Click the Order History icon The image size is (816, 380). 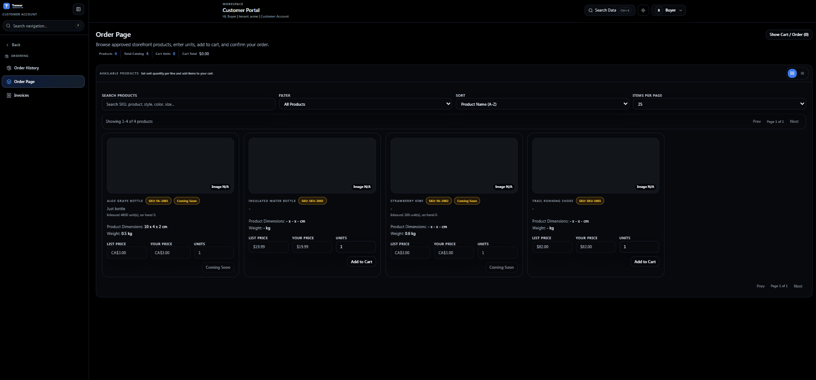click(9, 68)
